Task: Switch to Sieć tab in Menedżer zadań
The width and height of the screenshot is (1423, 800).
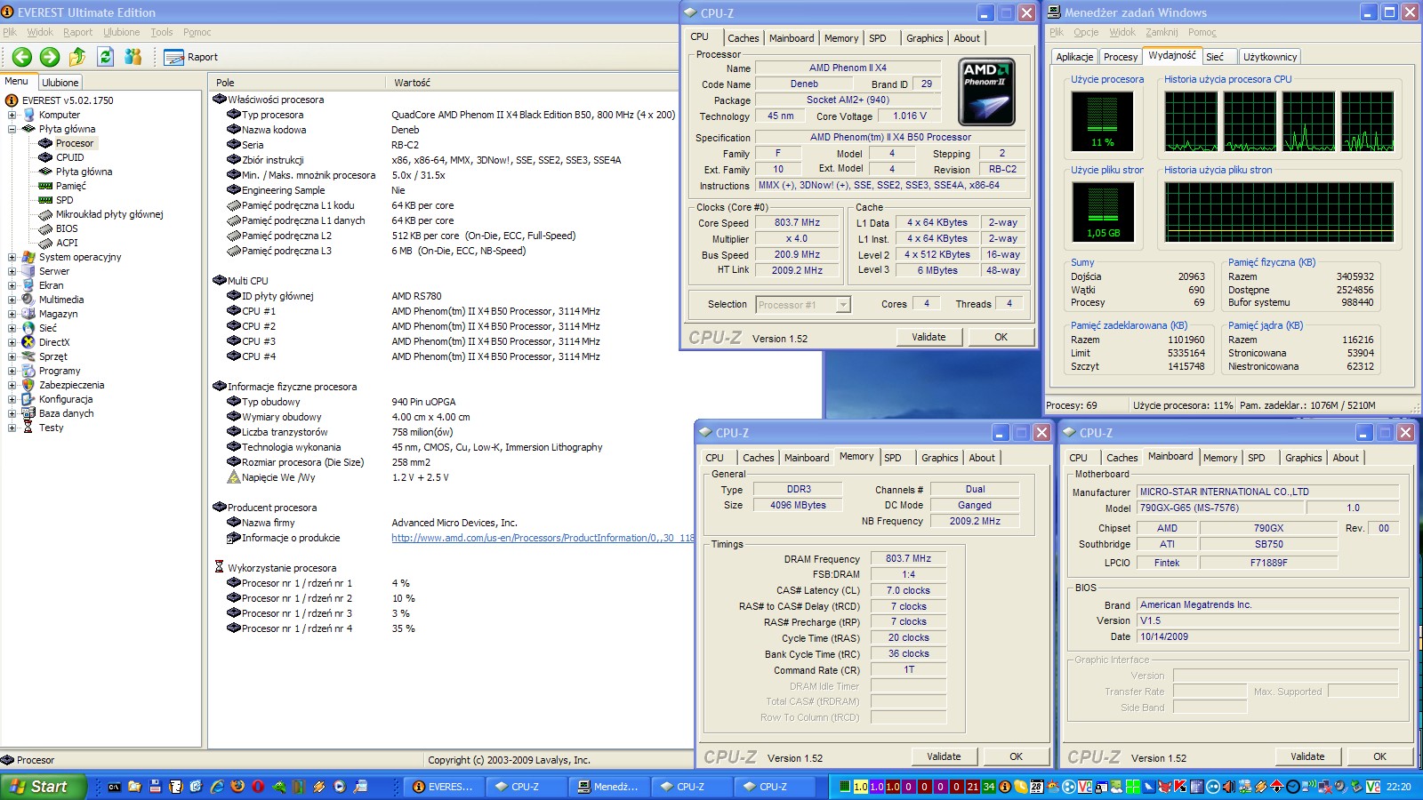Action: (x=1215, y=57)
